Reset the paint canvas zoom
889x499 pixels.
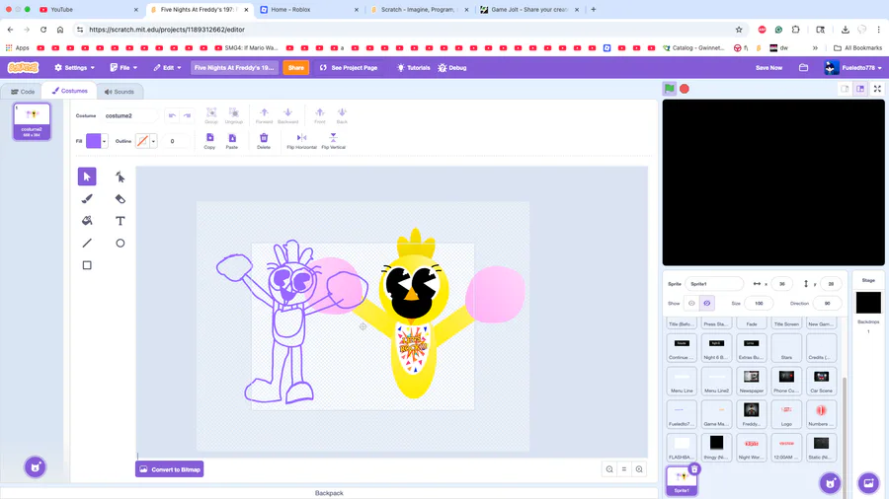tap(624, 469)
